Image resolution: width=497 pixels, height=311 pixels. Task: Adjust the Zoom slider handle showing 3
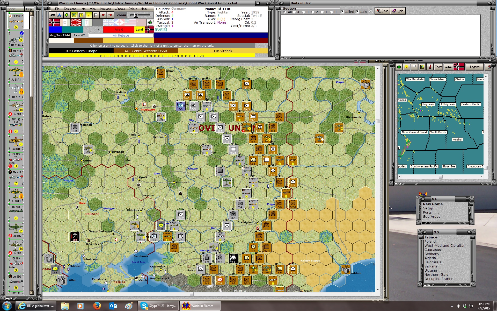(x=136, y=15)
